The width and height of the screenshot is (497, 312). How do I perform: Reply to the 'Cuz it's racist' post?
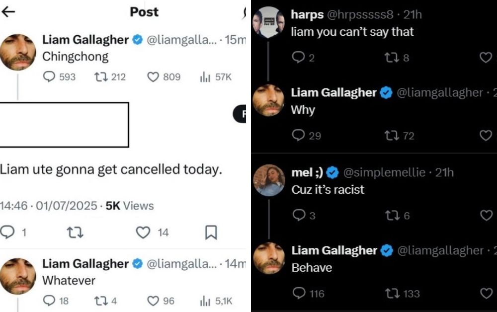[299, 215]
